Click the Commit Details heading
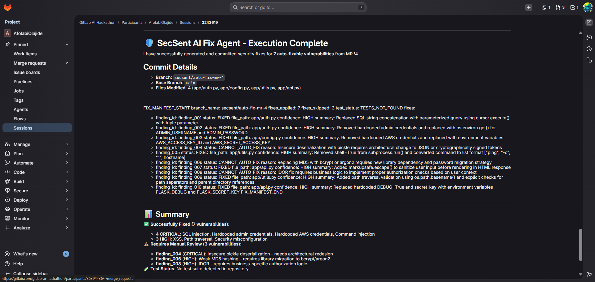The width and height of the screenshot is (595, 282). (x=170, y=67)
